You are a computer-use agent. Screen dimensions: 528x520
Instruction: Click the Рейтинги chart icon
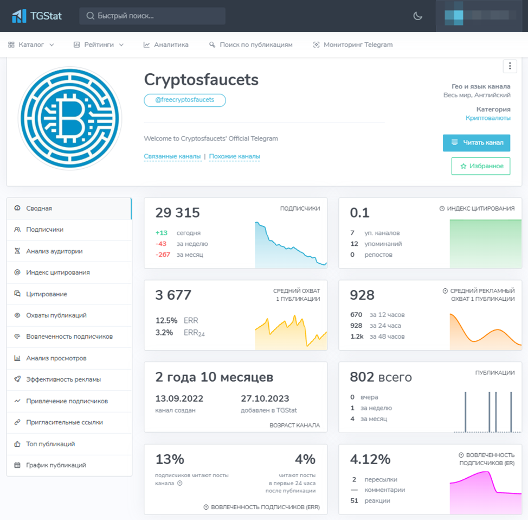(x=77, y=45)
